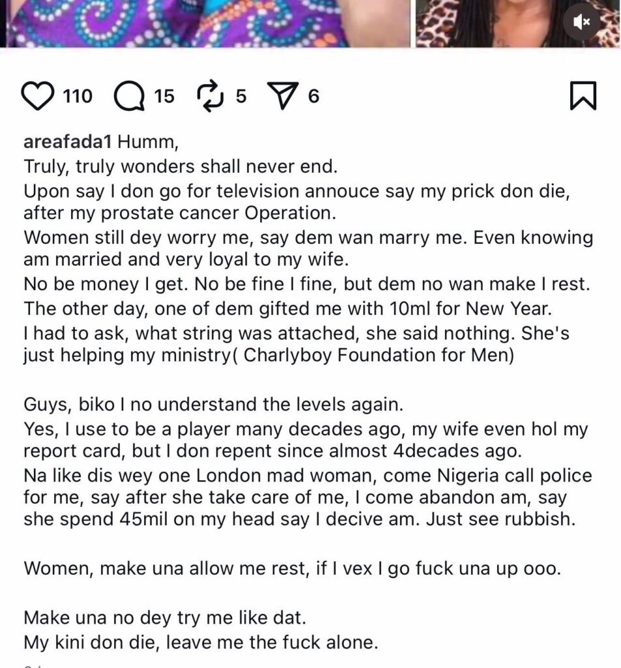Screen dimensions: 621x668
Task: Repost using the looping arrows icon
Action: click(x=210, y=97)
